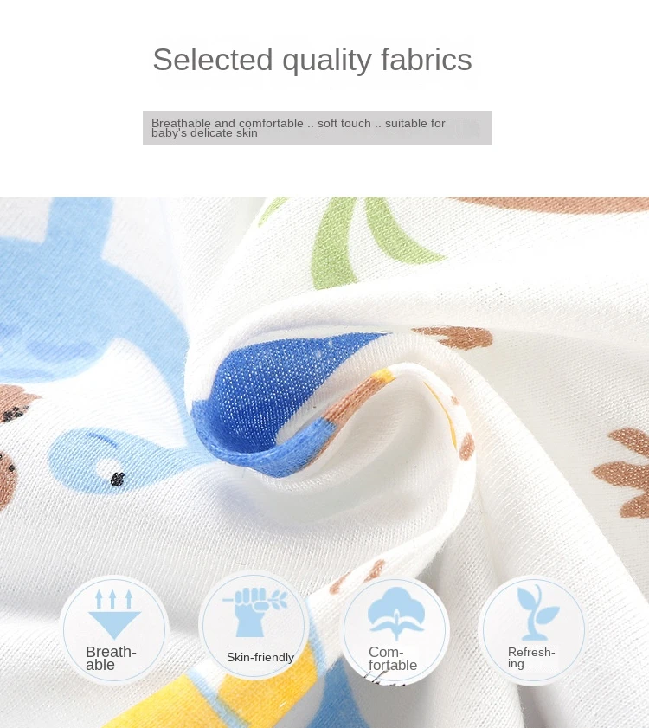Click the brown arc shape at top right
This screenshot has width=649, height=728.
552,205
